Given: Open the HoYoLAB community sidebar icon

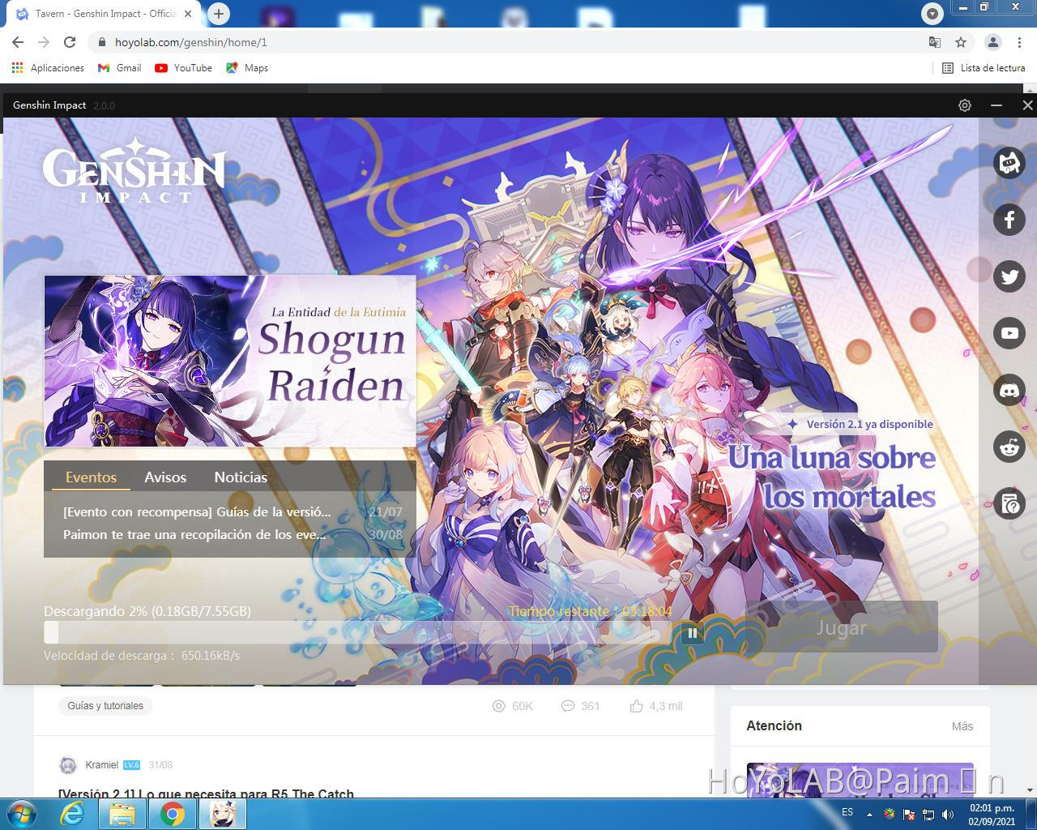Looking at the screenshot, I should 1009,163.
